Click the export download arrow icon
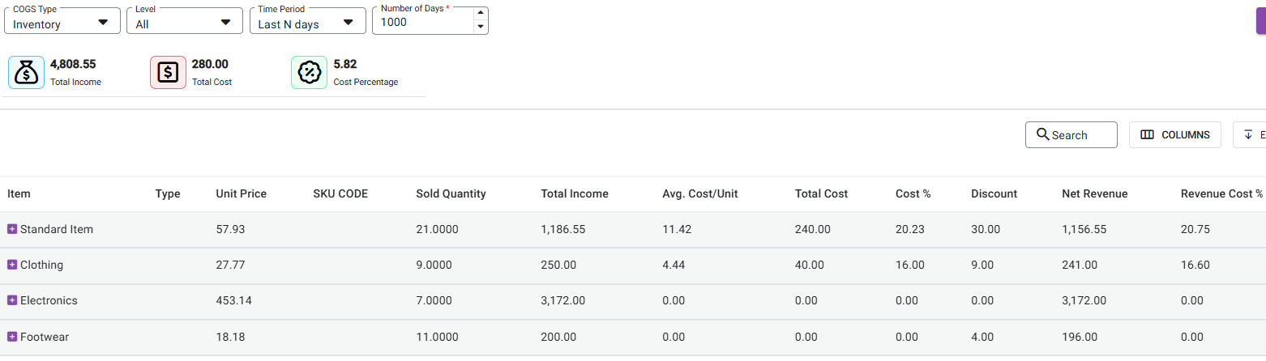1266x361 pixels. pyautogui.click(x=1248, y=135)
